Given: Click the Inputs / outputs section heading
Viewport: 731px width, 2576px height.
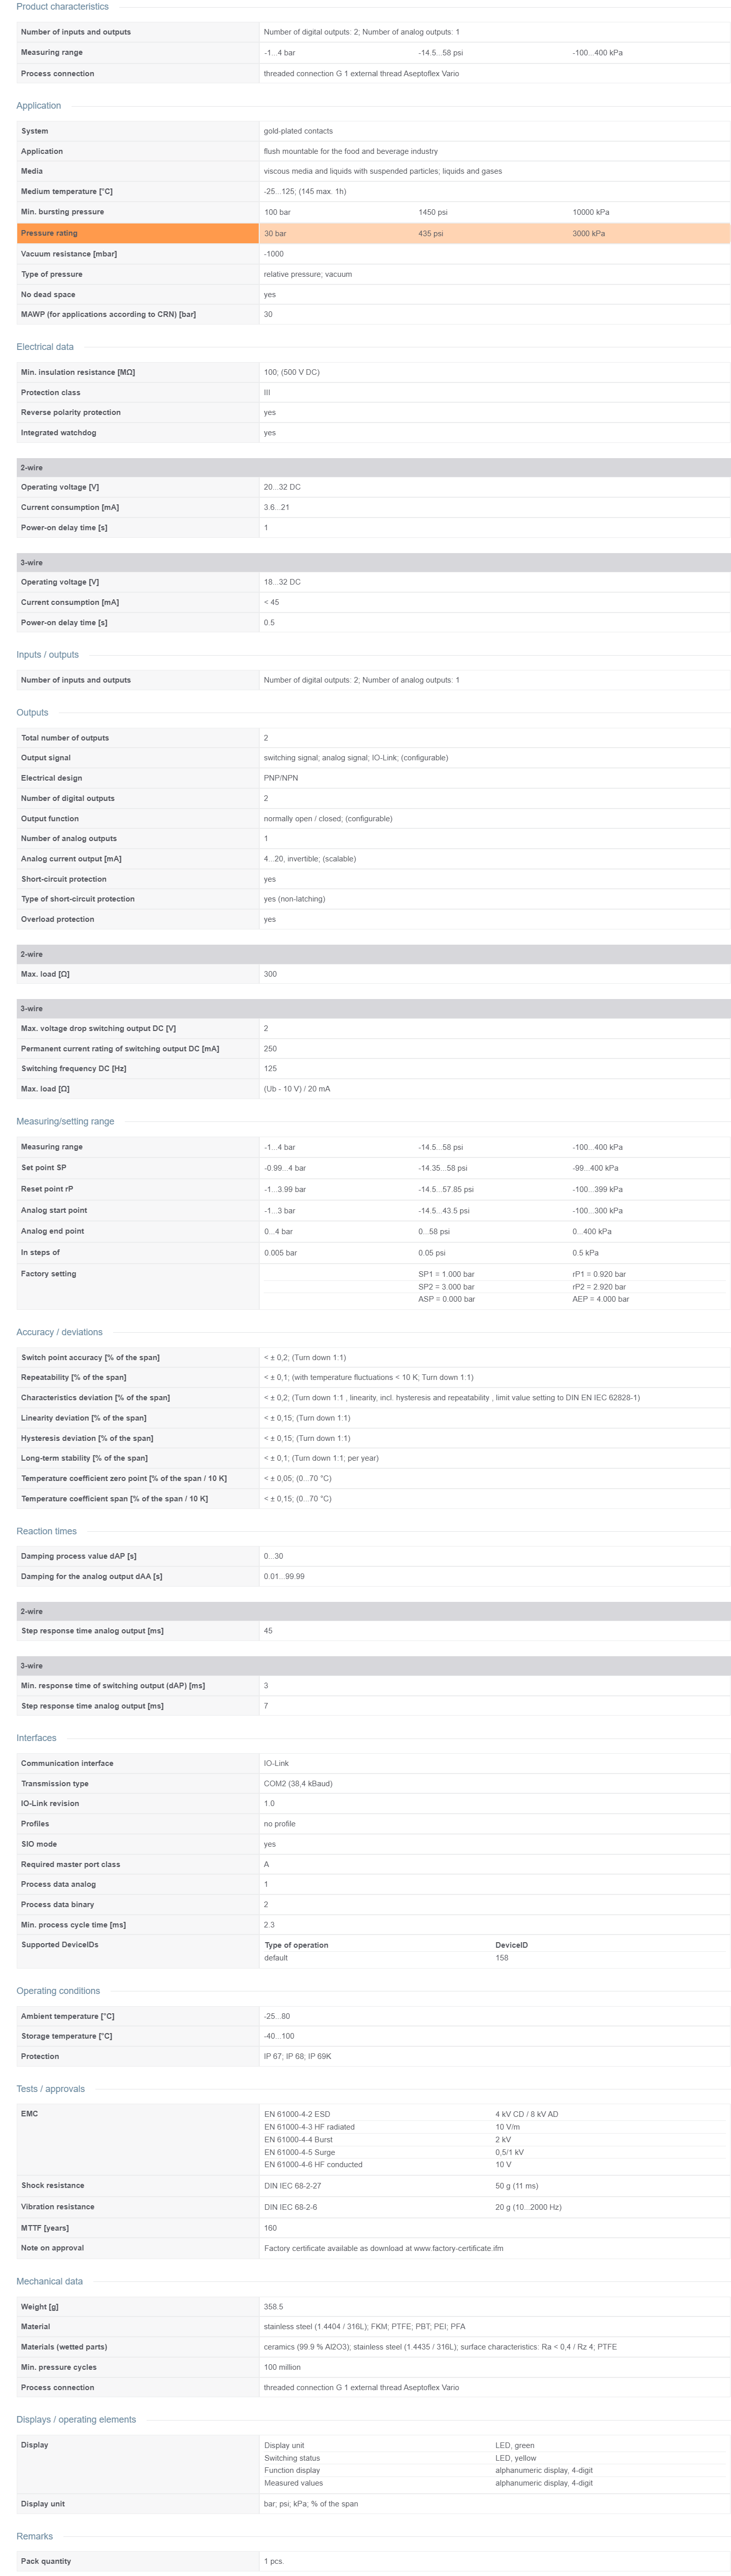Looking at the screenshot, I should point(47,655).
